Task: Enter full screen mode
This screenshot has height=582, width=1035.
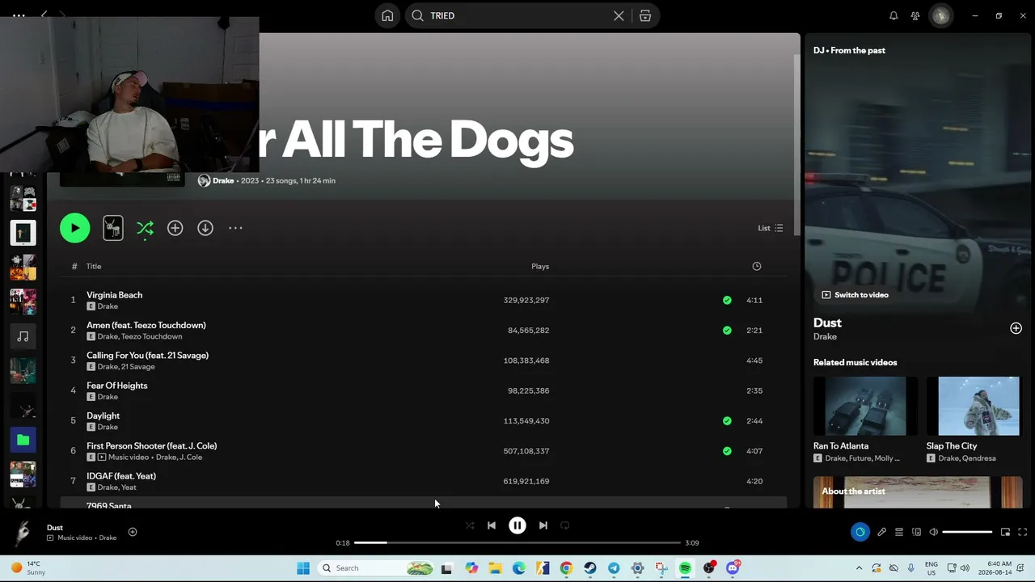Action: 1023,532
